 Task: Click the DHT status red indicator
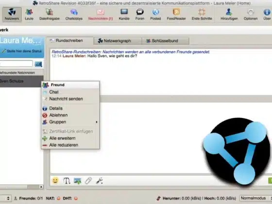76,198
